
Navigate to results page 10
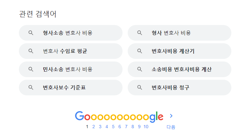point(146,127)
